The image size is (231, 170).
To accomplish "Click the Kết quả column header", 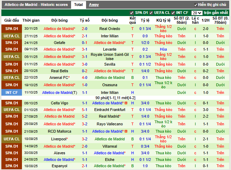I will (132, 20).
